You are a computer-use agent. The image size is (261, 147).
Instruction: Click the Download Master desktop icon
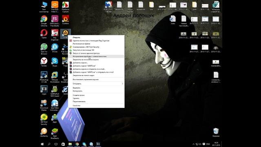point(44,105)
